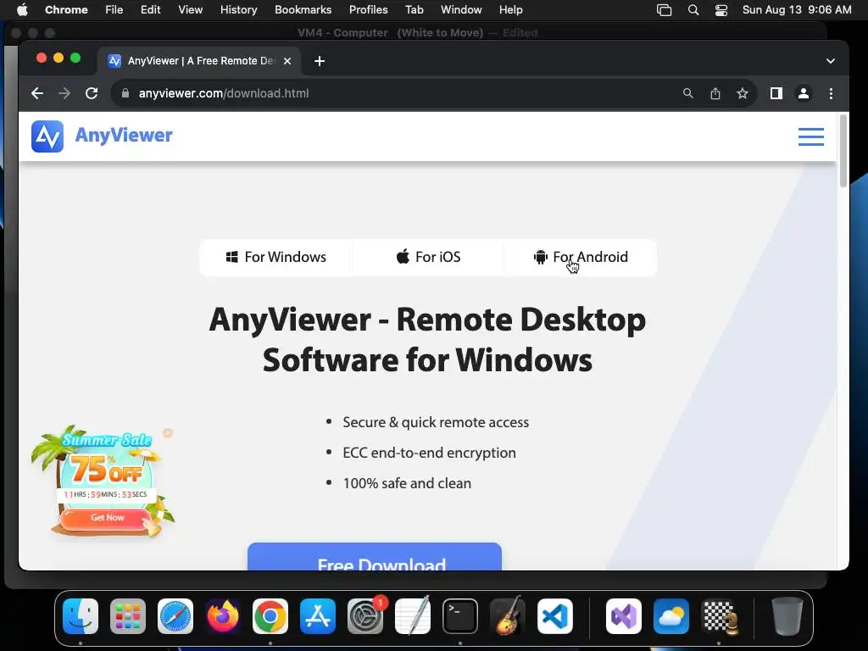This screenshot has width=868, height=651.
Task: Open Terminal from the Dock
Action: coord(460,616)
